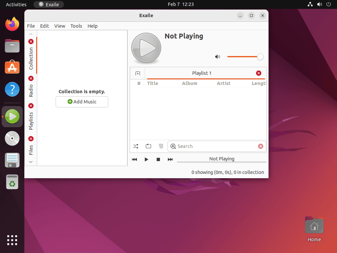Click the Add Music button
This screenshot has width=337, height=253.
[82, 102]
